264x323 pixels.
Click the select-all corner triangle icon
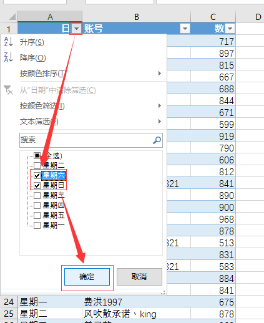12,17
